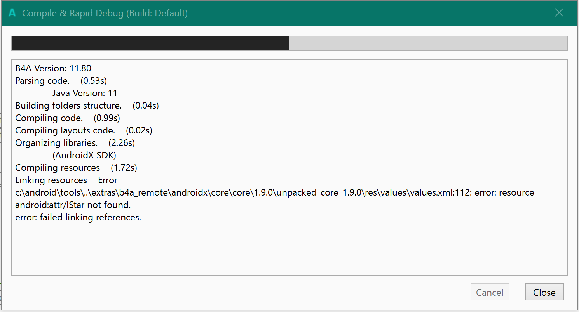Select the 'Organizing libraries. (2.26s)' line
The height and width of the screenshot is (312, 579).
tap(75, 143)
